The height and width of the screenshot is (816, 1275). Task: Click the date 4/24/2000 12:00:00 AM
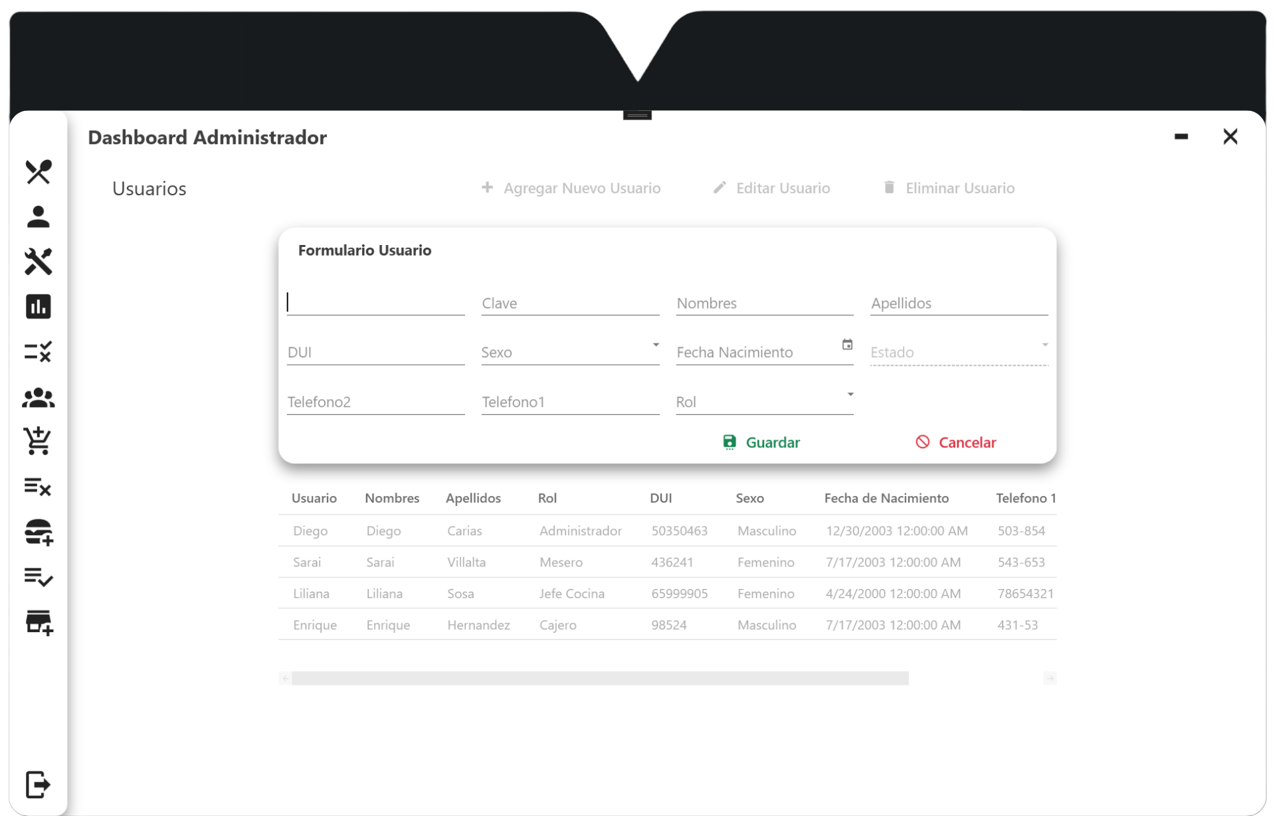click(x=893, y=593)
